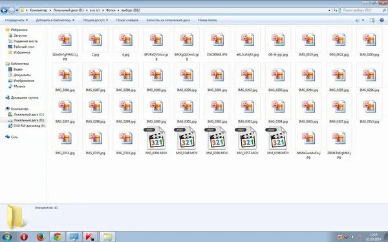Launch Firefox from the taskbar
Screen dimensions: 388x242
(x=41, y=237)
